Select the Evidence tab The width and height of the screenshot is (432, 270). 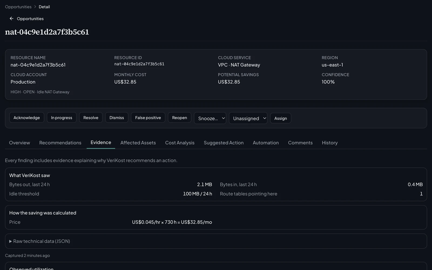(101, 142)
